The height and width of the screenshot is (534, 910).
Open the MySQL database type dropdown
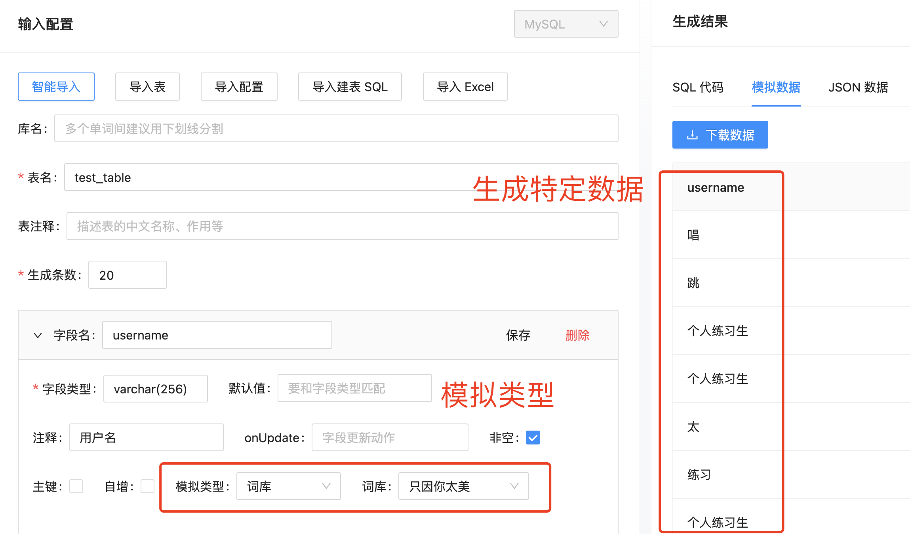tap(565, 24)
